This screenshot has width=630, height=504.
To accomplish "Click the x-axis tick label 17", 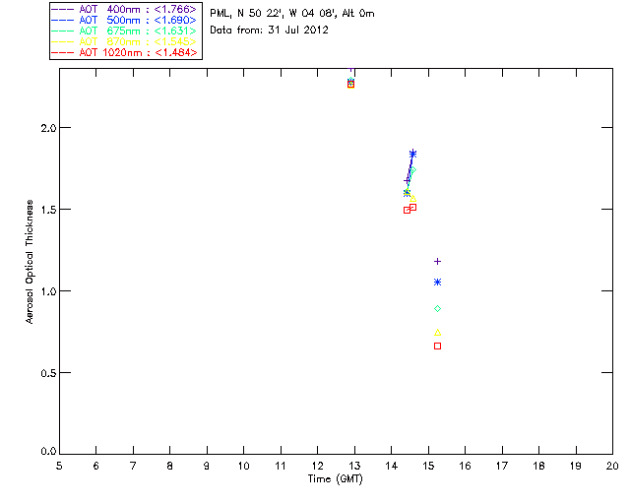I will tap(502, 466).
